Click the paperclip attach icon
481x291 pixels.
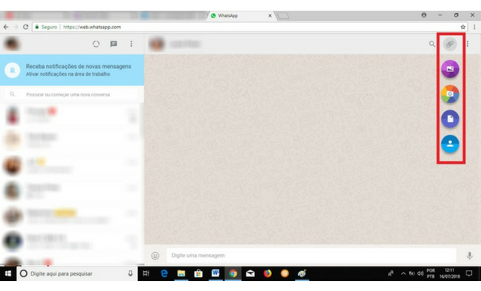[x=450, y=44]
